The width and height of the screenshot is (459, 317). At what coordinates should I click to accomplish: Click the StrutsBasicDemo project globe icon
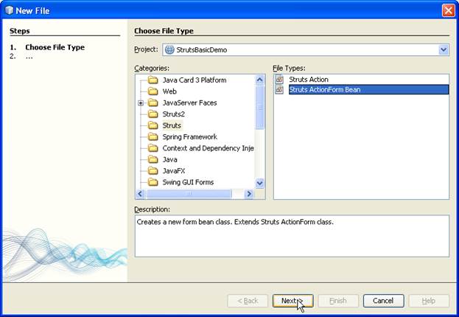169,50
